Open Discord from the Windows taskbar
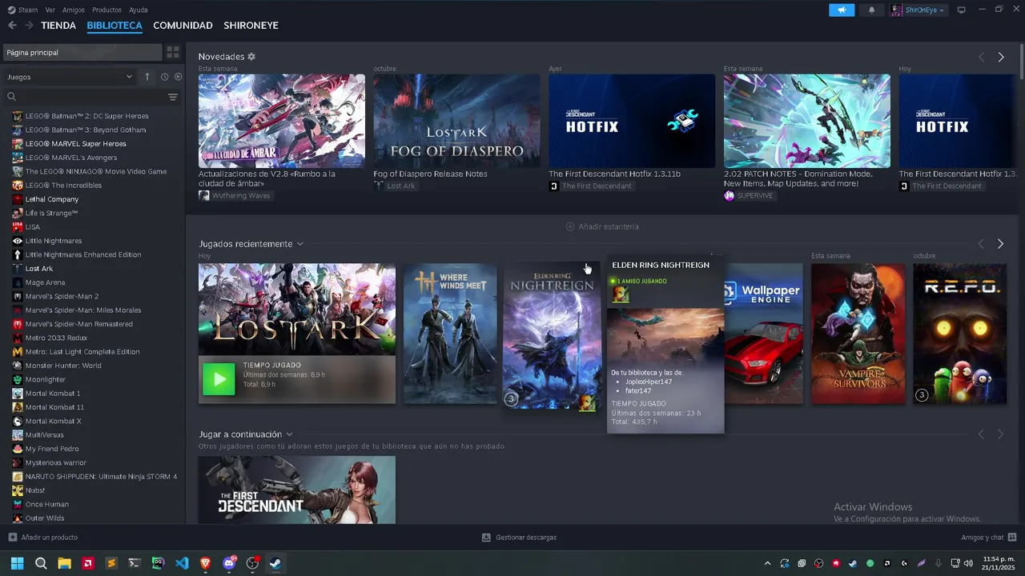Screen dimensions: 1025x576 (229, 563)
